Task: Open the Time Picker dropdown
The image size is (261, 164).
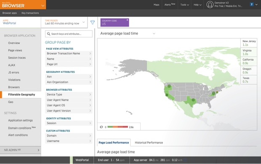Action: click(x=64, y=22)
